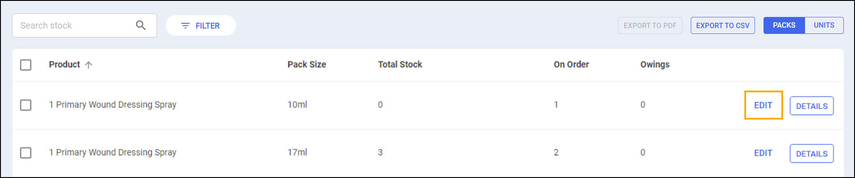This screenshot has height=178, width=855.
Task: Open DETAILS for the 17ml spray
Action: point(812,153)
